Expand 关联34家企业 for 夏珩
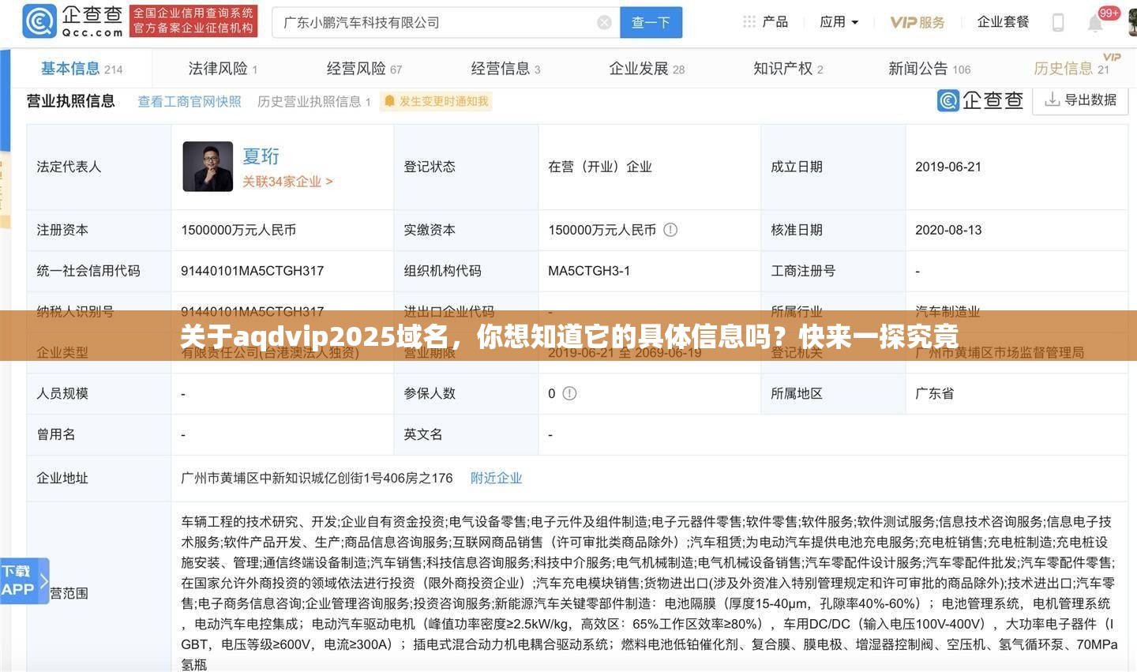This screenshot has width=1137, height=672. (x=287, y=181)
